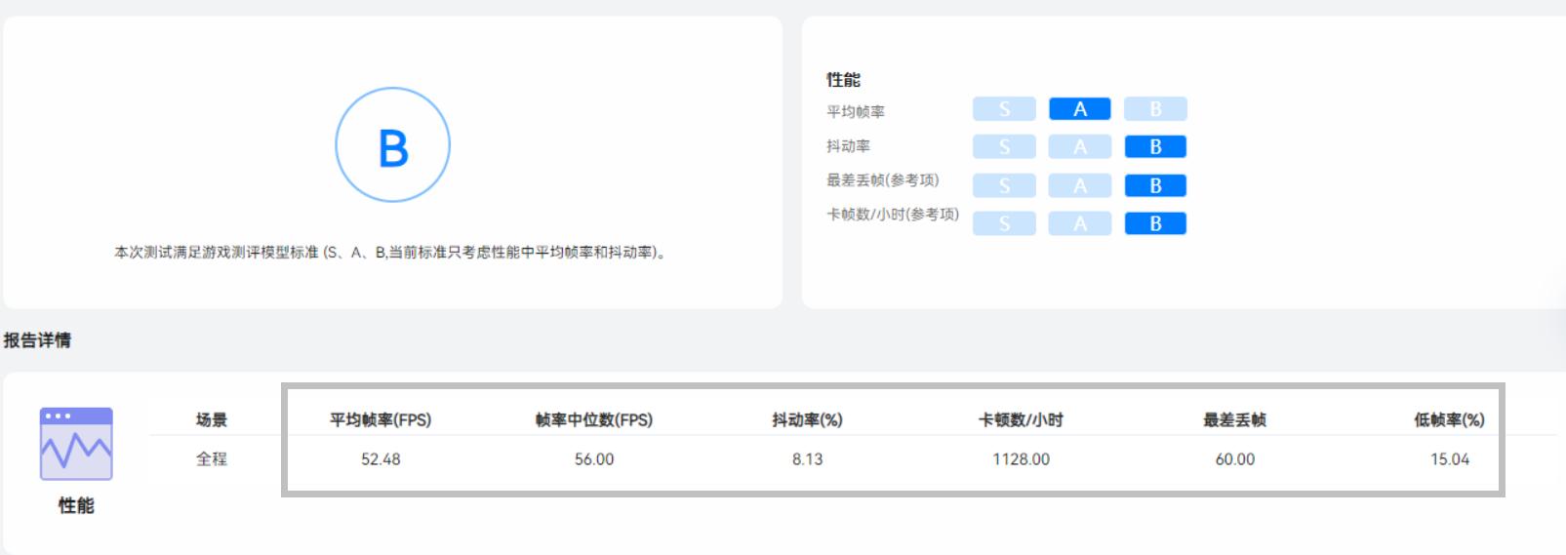Viewport: 1566px width, 555px height.
Task: Select the highlighted B badge for 卡顿数/小时(参考项)
Action: tap(1155, 223)
